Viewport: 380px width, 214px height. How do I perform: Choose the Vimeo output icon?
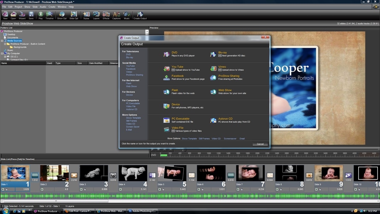[213, 69]
